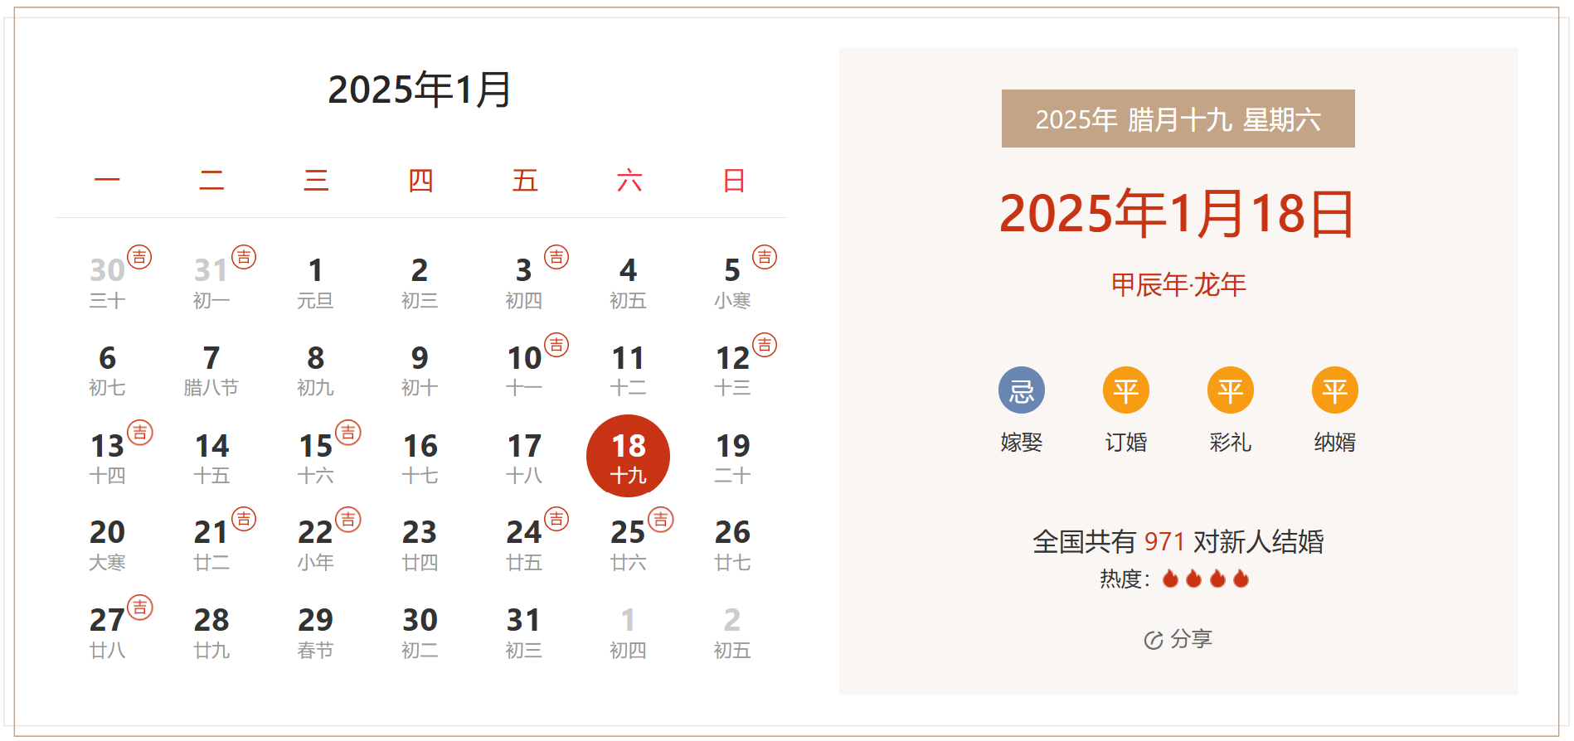Click the flame heat icons after 热度
1574x741 pixels.
1206,579
